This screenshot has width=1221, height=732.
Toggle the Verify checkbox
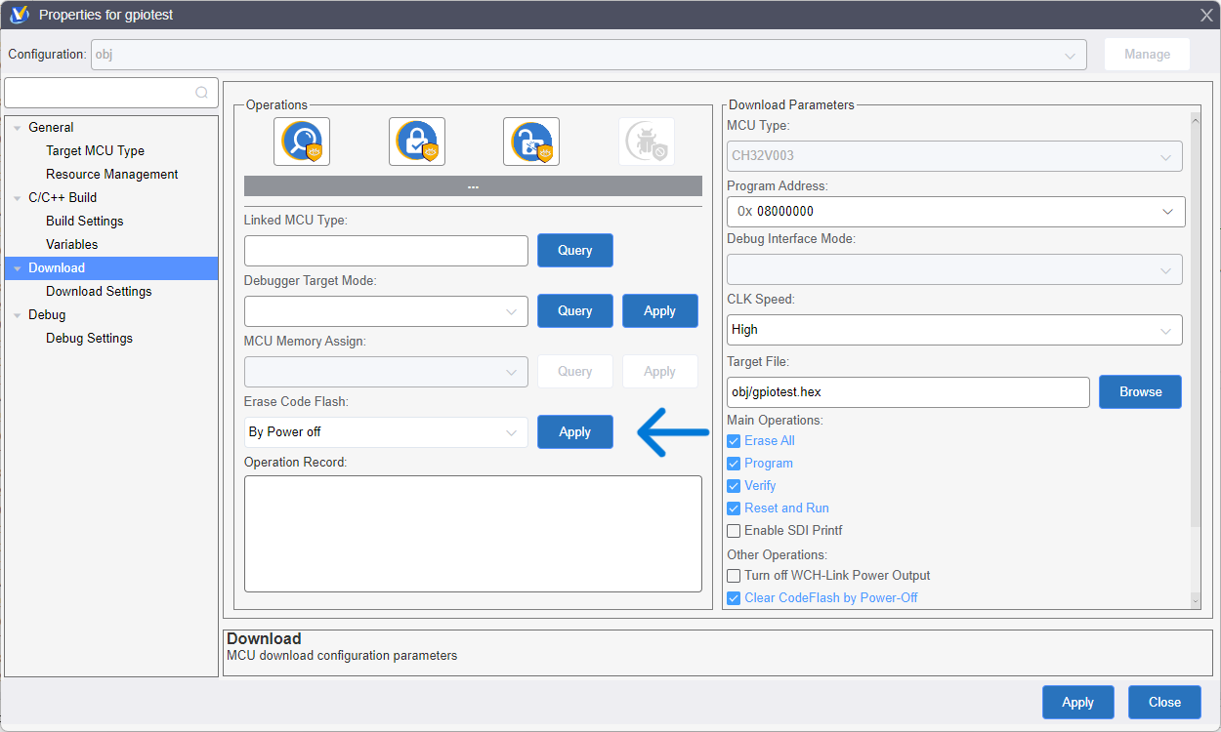pyautogui.click(x=734, y=486)
